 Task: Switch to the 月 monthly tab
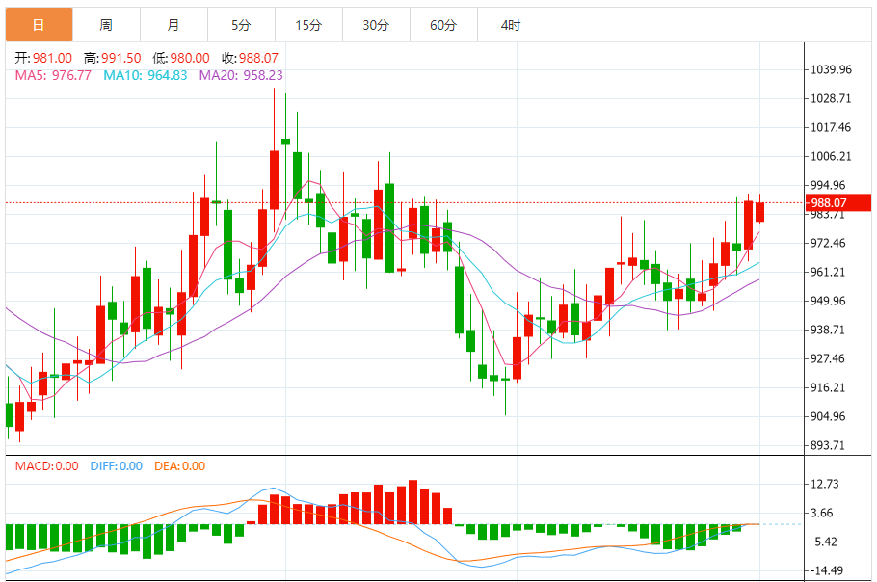(173, 25)
